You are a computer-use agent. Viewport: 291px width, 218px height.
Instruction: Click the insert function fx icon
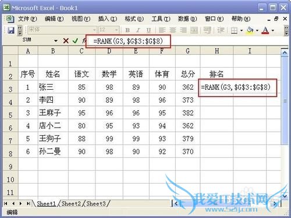[84, 41]
